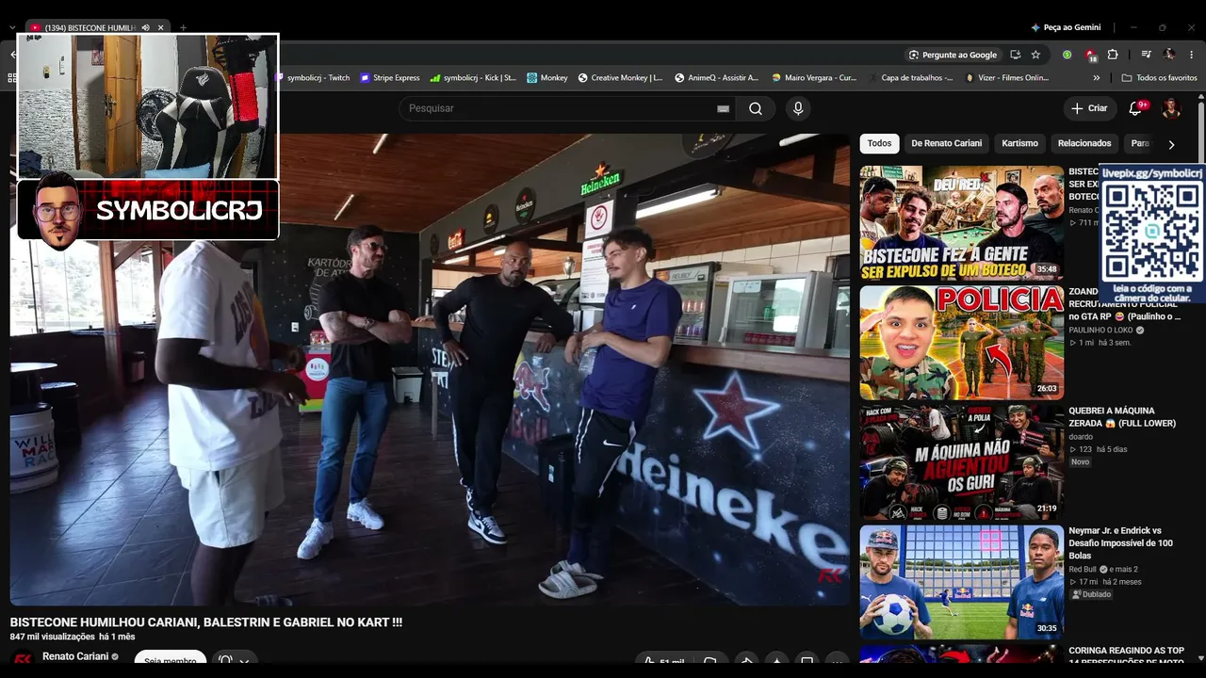Viewport: 1206px width, 678px height.
Task: Click the Criar create button
Action: click(x=1089, y=108)
